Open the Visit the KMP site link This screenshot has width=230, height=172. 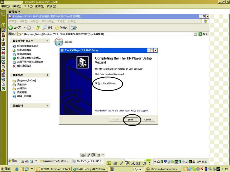click(x=121, y=111)
